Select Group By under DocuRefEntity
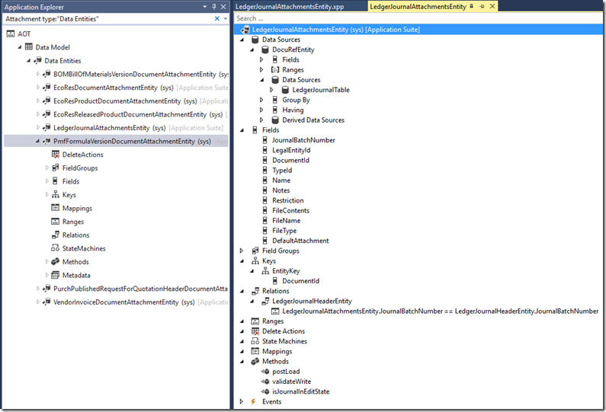606x412 pixels. 296,100
